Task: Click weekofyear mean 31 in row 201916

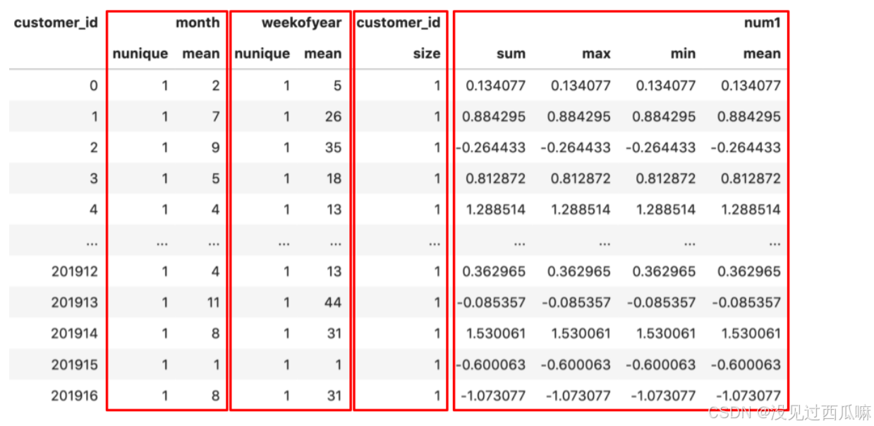Action: click(x=333, y=396)
